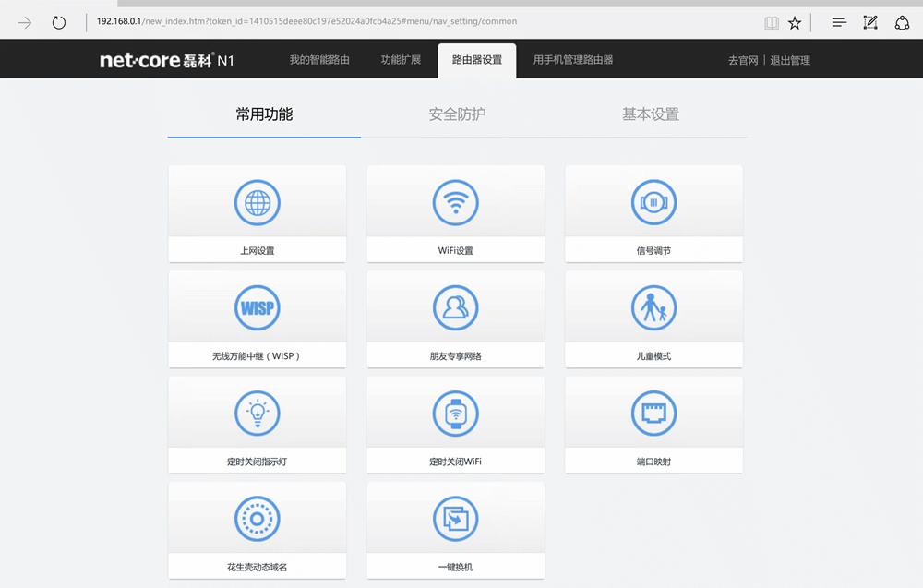Open the 功能扩展 menu item
Viewport: 923px width, 588px height.
[x=401, y=58]
